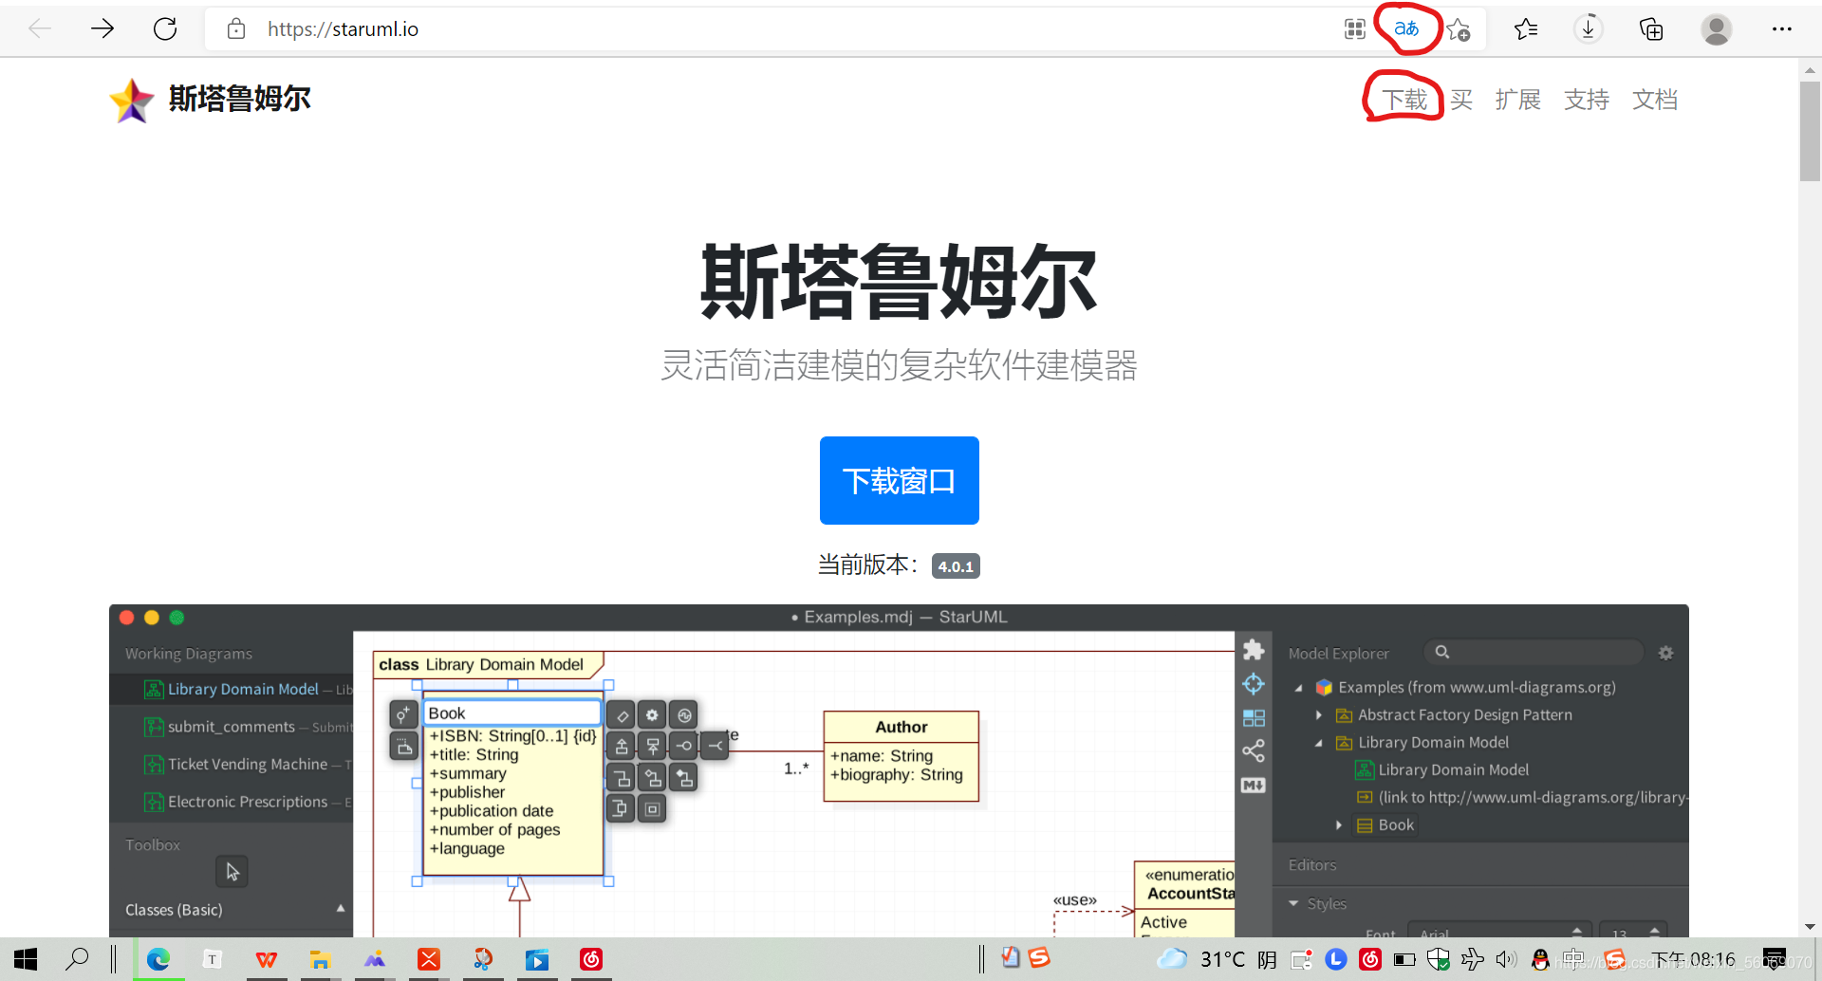Click the Toolbox selection cursor tool
This screenshot has width=1822, height=981.
tap(232, 871)
